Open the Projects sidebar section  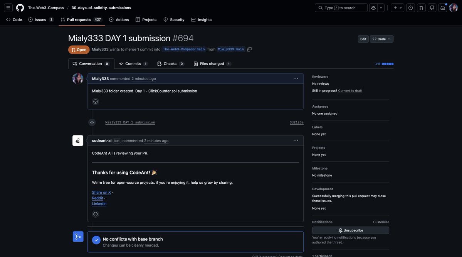tap(319, 148)
